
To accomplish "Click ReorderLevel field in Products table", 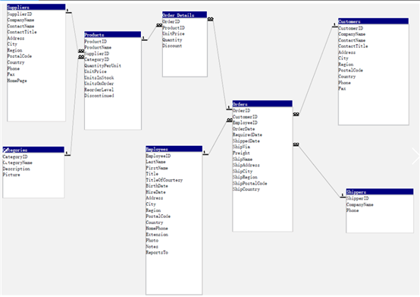I will click(99, 90).
